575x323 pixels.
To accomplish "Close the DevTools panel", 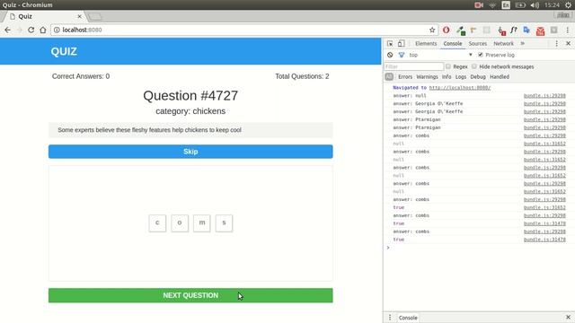I will point(568,44).
